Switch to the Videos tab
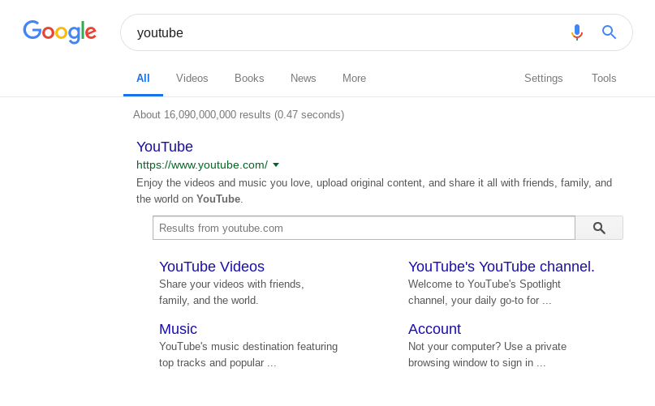The height and width of the screenshot is (406, 655). pos(192,79)
